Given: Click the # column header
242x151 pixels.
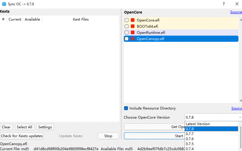Looking at the screenshot, I should click(x=3, y=19).
